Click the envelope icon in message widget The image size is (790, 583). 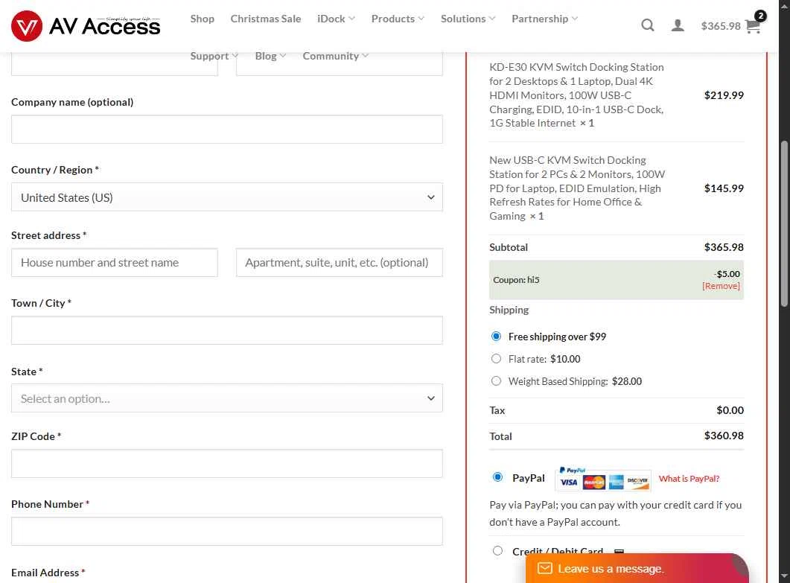(544, 568)
